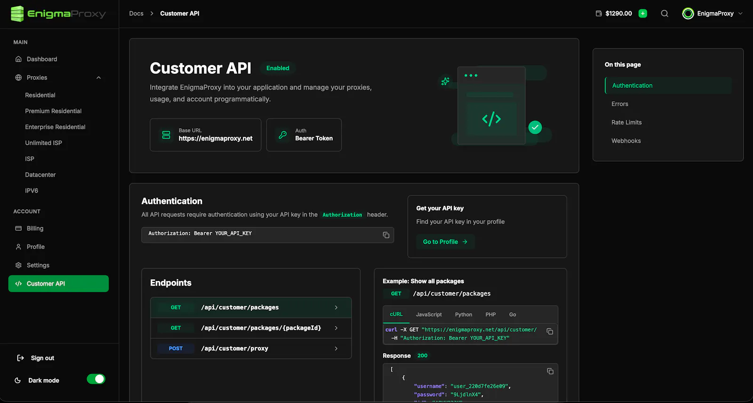Click the Proxies globe icon
The image size is (753, 403).
(x=18, y=77)
